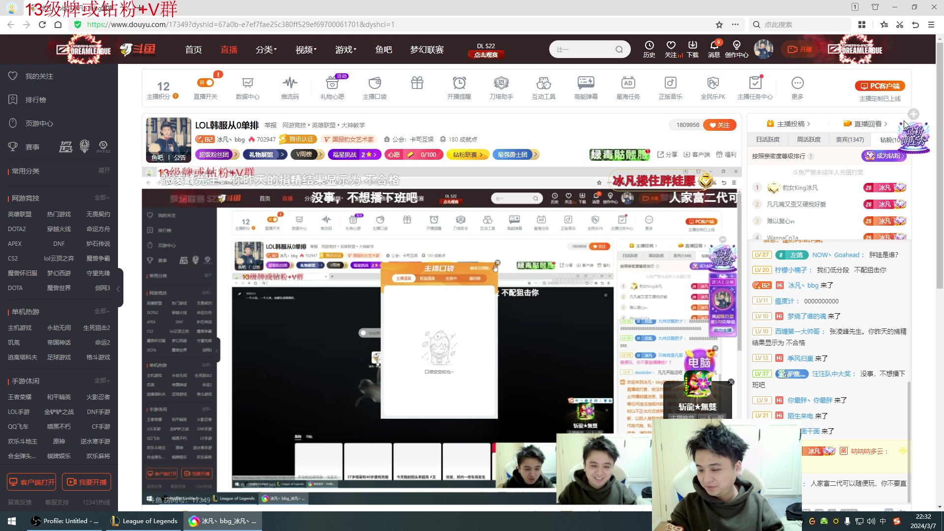The image size is (944, 531).
Task: Open 英雄联盟 category in sidebar
Action: click(x=20, y=214)
